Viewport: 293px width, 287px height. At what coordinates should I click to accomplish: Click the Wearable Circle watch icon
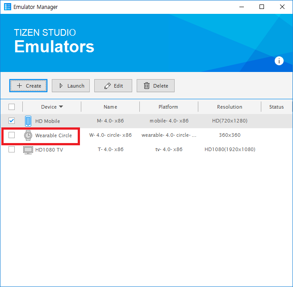pyautogui.click(x=28, y=135)
